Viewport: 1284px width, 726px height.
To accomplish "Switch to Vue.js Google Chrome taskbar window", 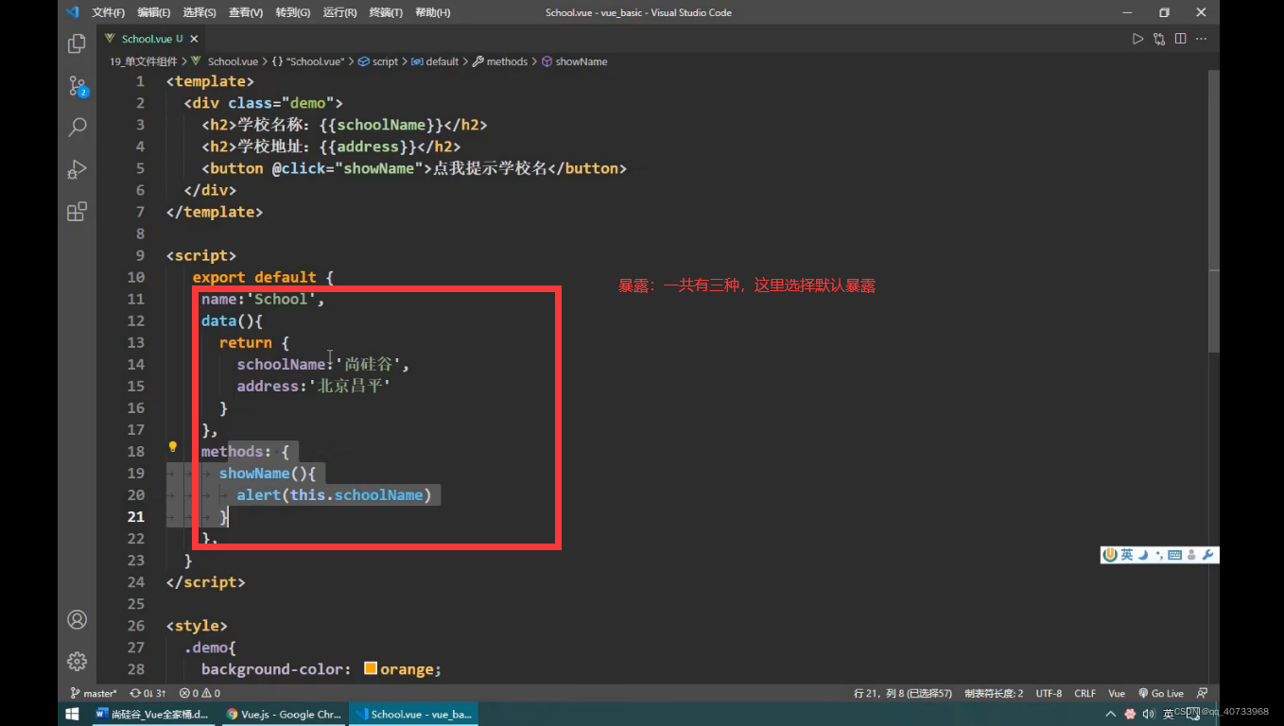I will [284, 715].
